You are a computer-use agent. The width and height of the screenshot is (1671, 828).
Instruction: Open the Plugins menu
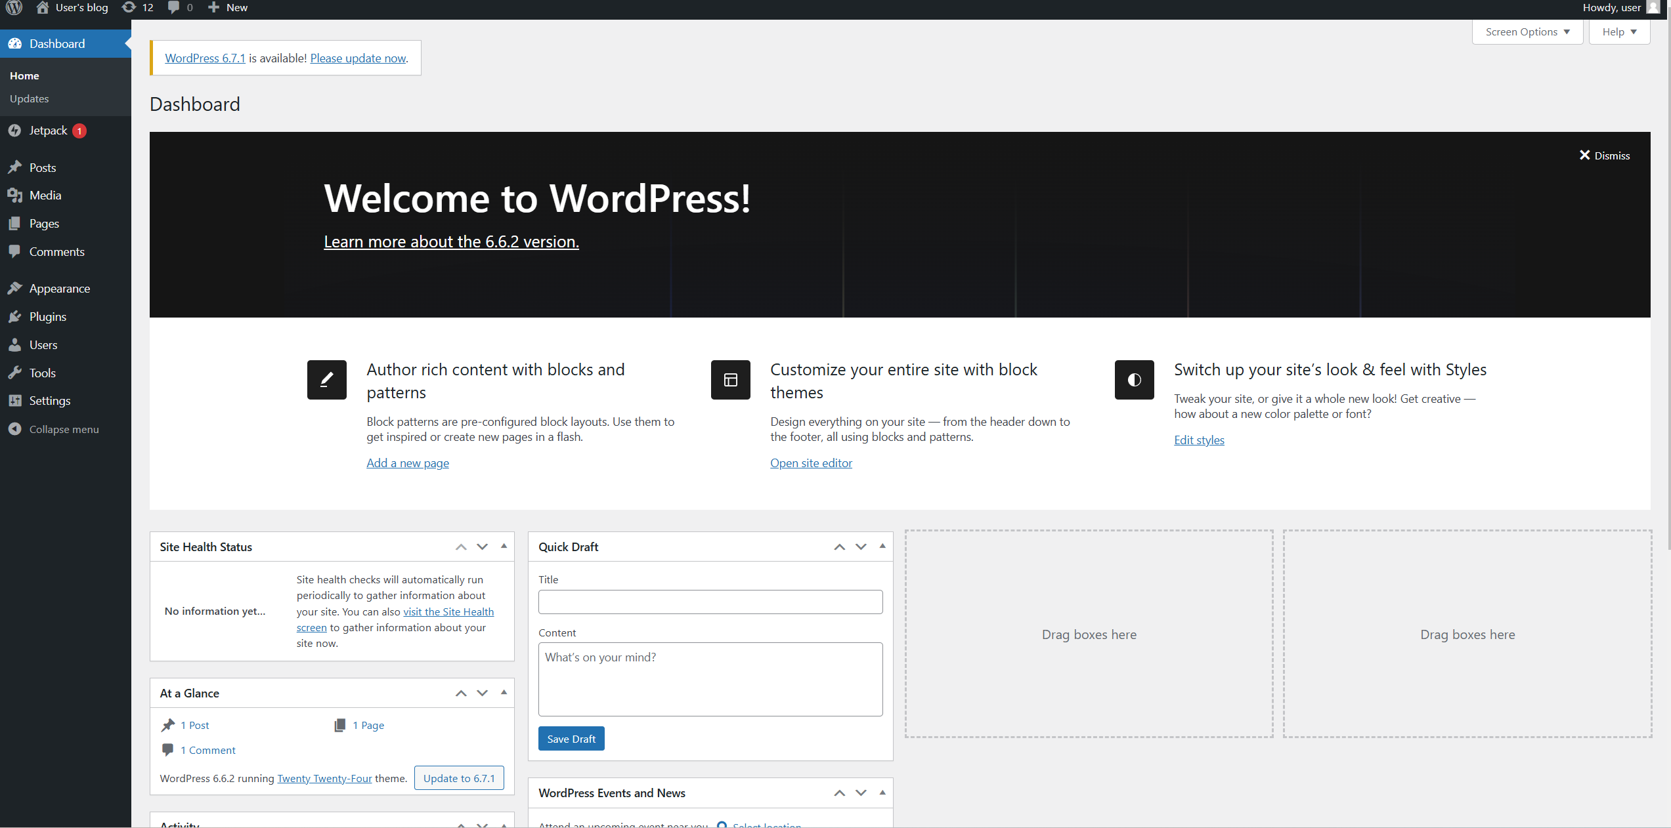tap(47, 317)
